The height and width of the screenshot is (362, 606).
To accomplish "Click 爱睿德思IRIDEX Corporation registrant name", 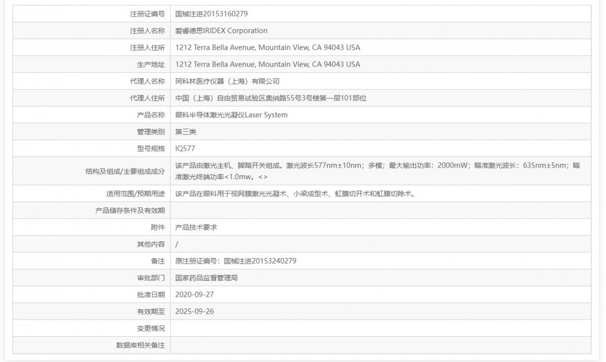I will pos(221,31).
